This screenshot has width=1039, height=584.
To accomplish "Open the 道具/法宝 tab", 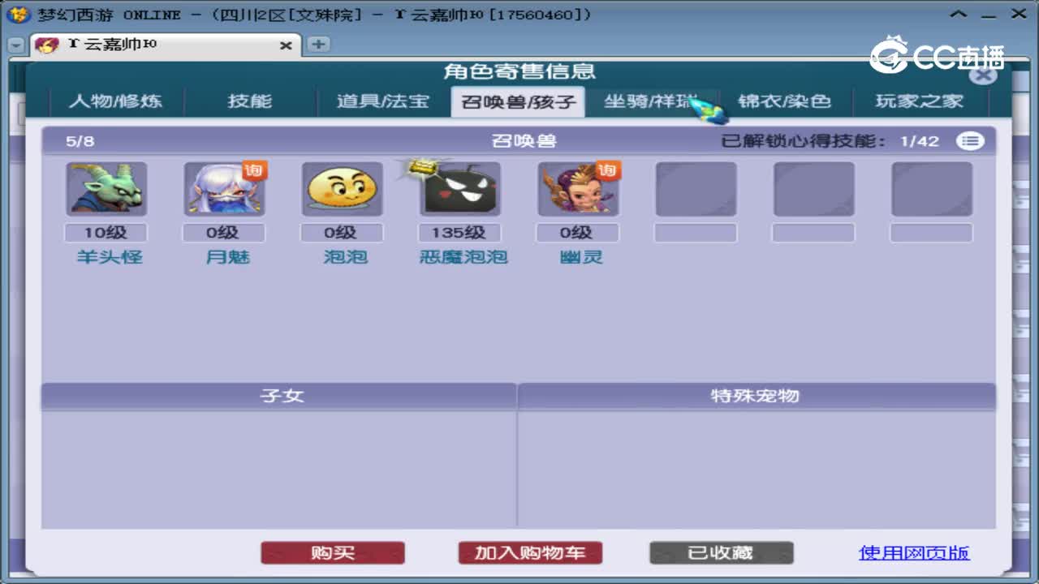I will (382, 101).
